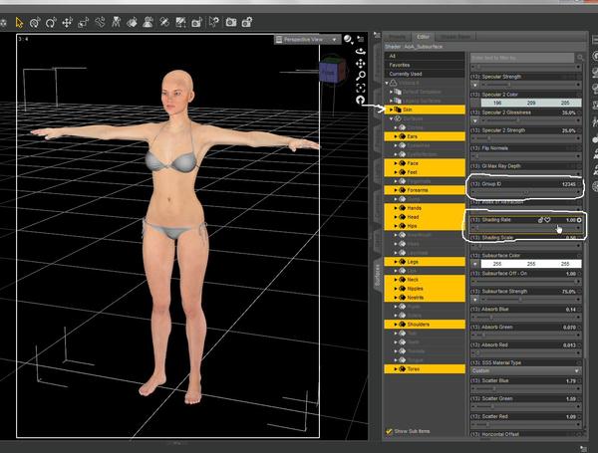Open the viewport options icon beside draw style
This screenshot has height=453, width=598.
pyautogui.click(x=361, y=39)
